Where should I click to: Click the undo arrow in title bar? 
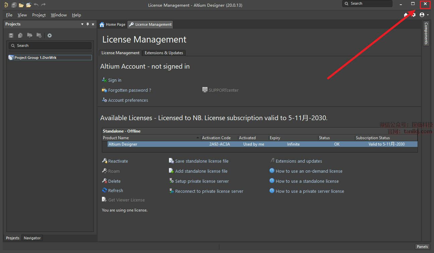coord(36,5)
